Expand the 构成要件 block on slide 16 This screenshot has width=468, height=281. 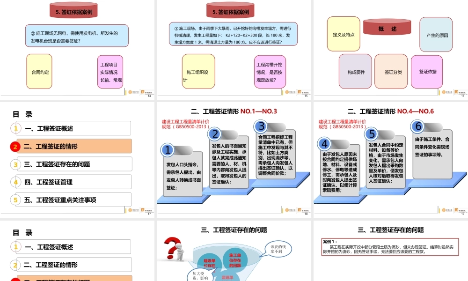pyautogui.click(x=355, y=71)
